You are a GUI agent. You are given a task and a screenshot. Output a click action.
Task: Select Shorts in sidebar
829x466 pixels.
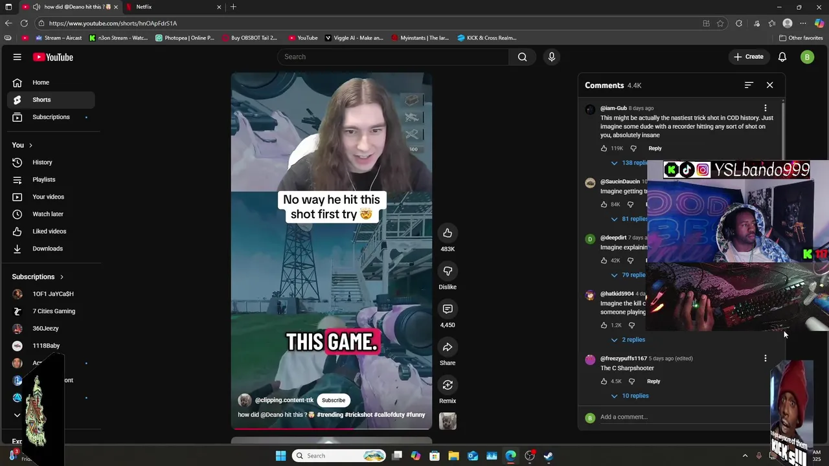[51, 100]
